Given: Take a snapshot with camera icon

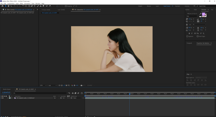Looking at the screenshot, I should tap(81, 85).
